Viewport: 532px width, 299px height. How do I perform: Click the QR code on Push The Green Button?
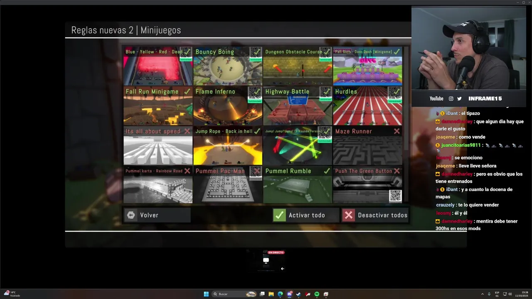point(395,196)
